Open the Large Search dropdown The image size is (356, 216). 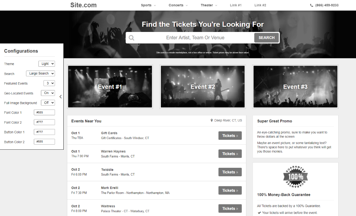click(x=41, y=73)
